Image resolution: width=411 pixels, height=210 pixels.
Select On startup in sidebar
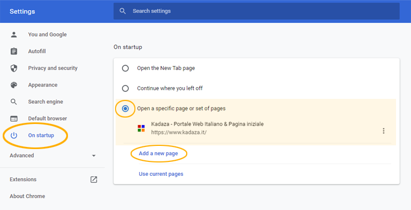pos(41,135)
